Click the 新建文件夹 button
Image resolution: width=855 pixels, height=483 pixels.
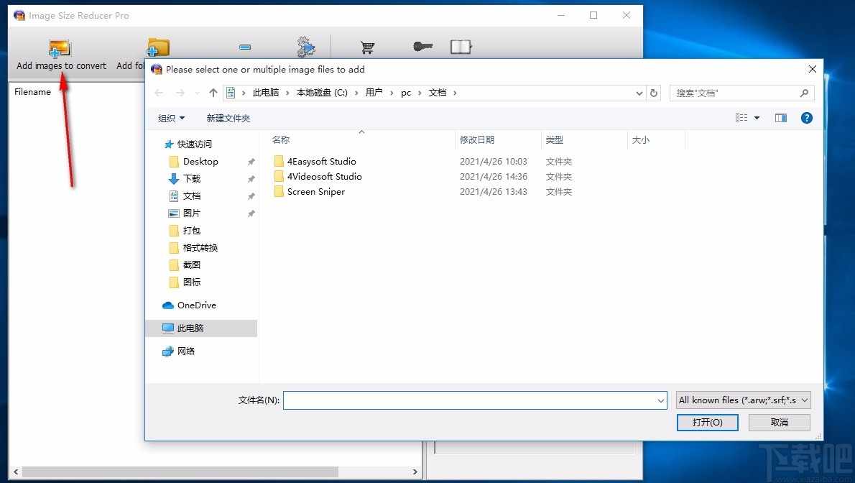click(228, 117)
